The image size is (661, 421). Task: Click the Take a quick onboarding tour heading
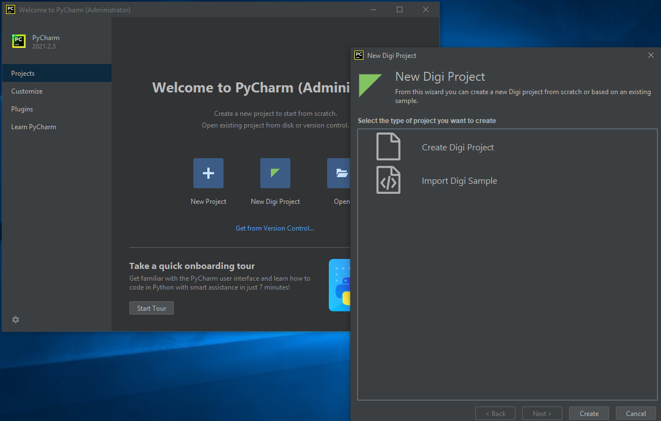click(192, 266)
